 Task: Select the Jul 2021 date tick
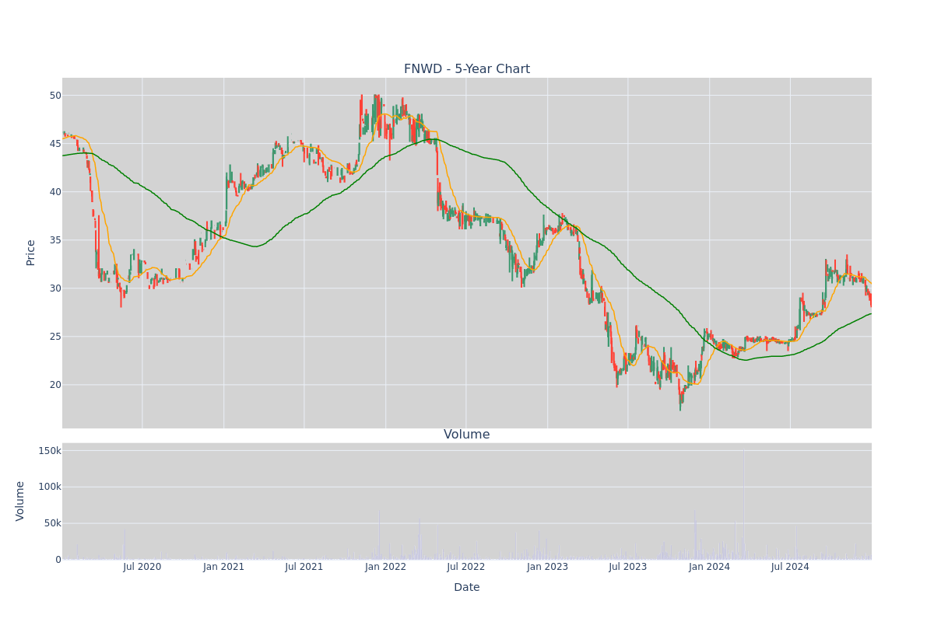304,567
